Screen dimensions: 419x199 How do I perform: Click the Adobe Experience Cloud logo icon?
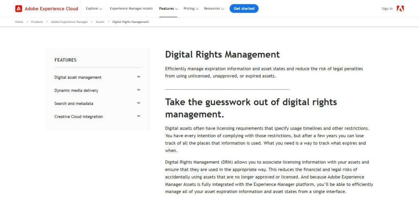coord(18,9)
